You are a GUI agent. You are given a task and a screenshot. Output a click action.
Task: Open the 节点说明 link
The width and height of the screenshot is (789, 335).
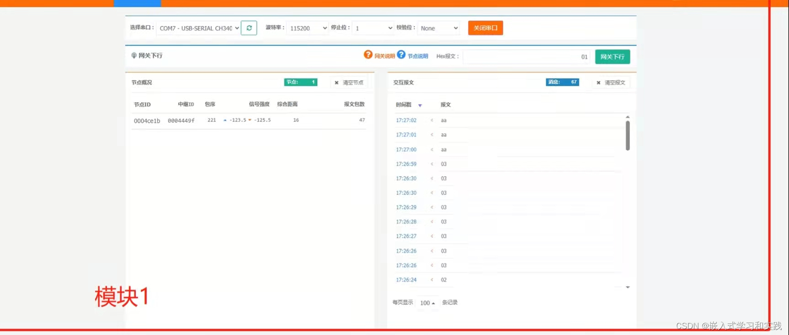click(x=418, y=56)
